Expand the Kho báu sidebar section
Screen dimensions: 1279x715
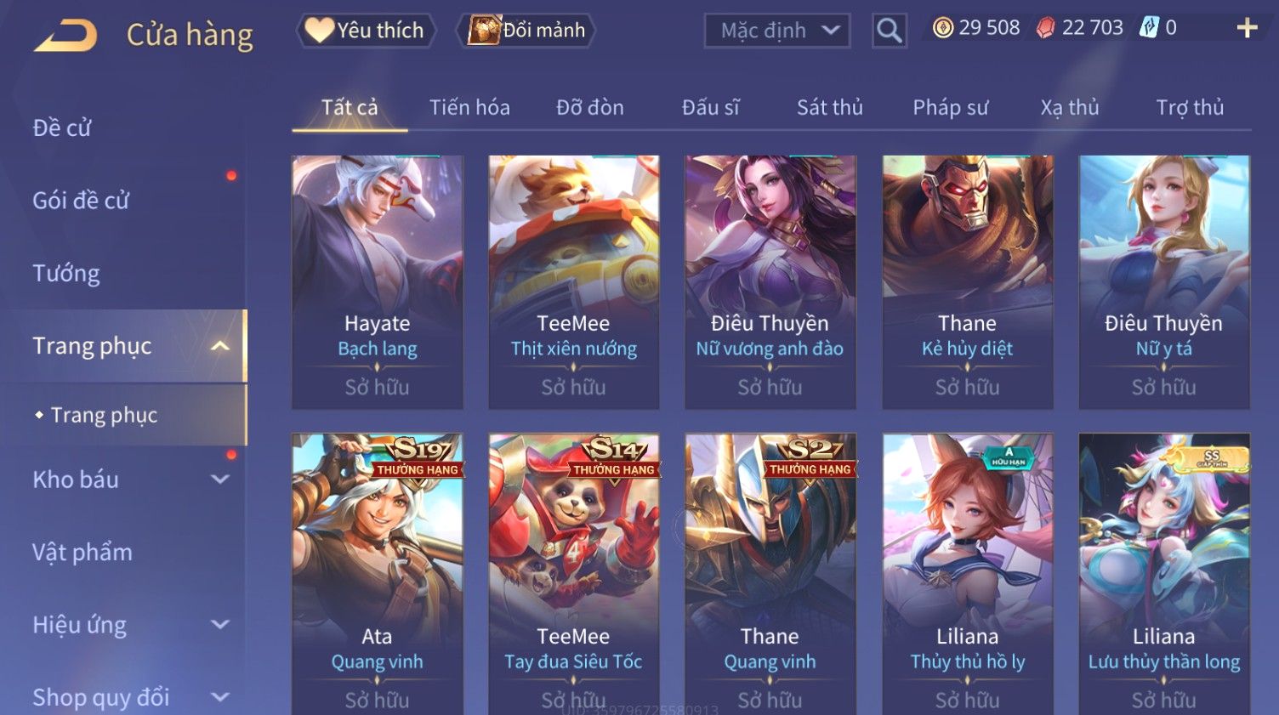[x=220, y=480]
